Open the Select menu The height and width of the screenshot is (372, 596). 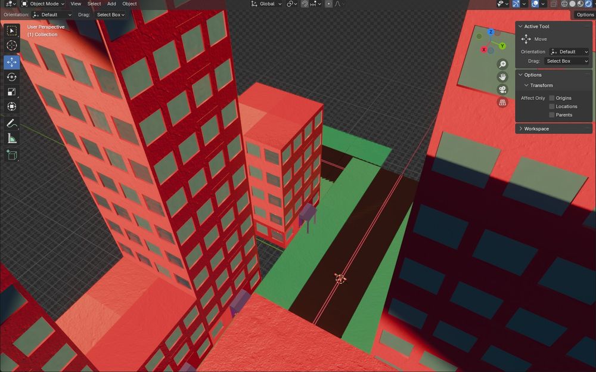[x=94, y=4]
